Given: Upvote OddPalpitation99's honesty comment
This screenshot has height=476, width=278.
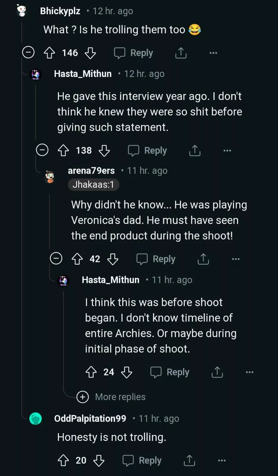Looking at the screenshot, I should [x=63, y=461].
